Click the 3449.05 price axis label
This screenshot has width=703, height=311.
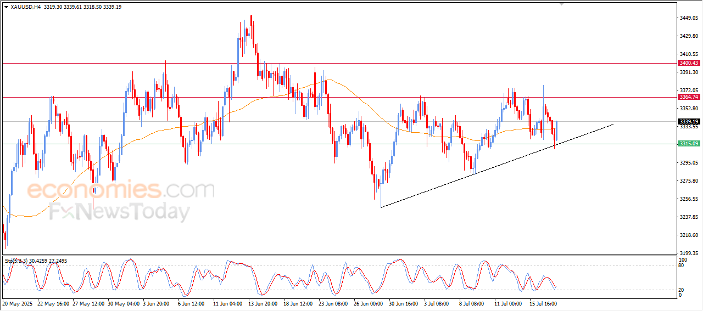[x=689, y=18]
